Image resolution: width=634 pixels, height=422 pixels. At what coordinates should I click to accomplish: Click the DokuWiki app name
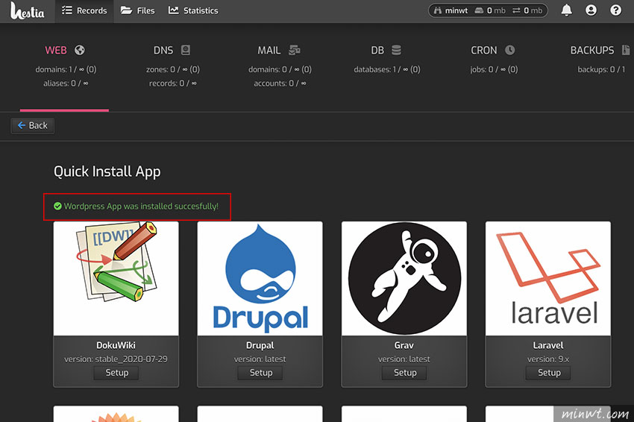click(116, 345)
